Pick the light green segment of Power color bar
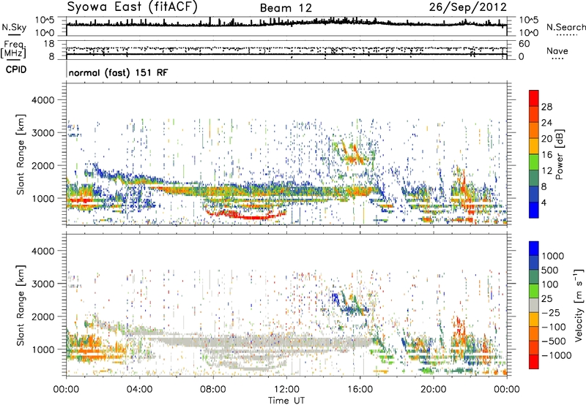Image resolution: width=586 pixels, height=405 pixels. (x=534, y=162)
